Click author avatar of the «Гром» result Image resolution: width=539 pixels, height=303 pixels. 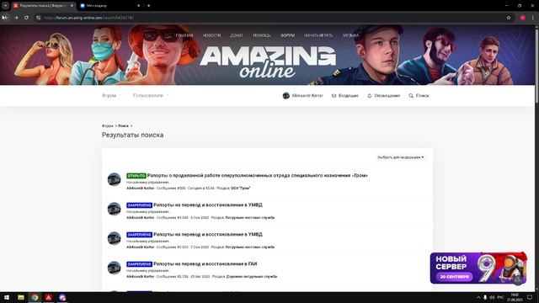(x=115, y=179)
